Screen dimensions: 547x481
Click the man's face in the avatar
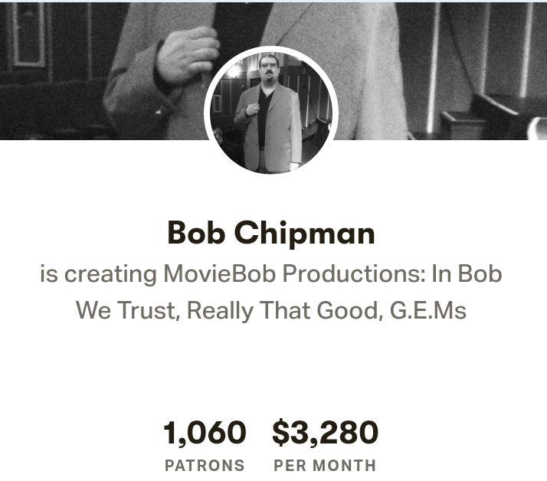point(268,74)
